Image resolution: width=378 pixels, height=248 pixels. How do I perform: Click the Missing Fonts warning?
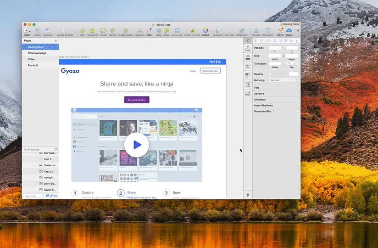point(289,24)
